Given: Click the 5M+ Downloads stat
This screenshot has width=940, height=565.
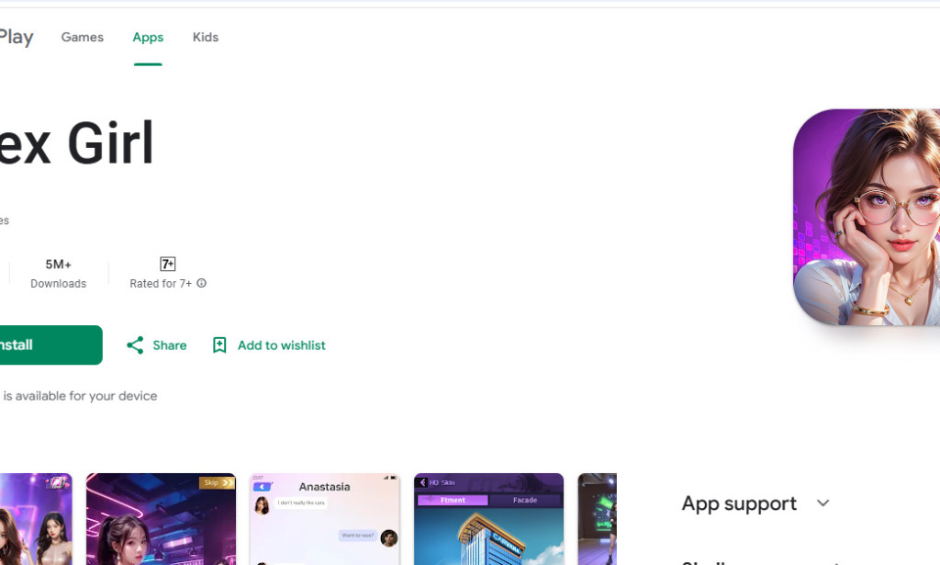Looking at the screenshot, I should (x=58, y=273).
